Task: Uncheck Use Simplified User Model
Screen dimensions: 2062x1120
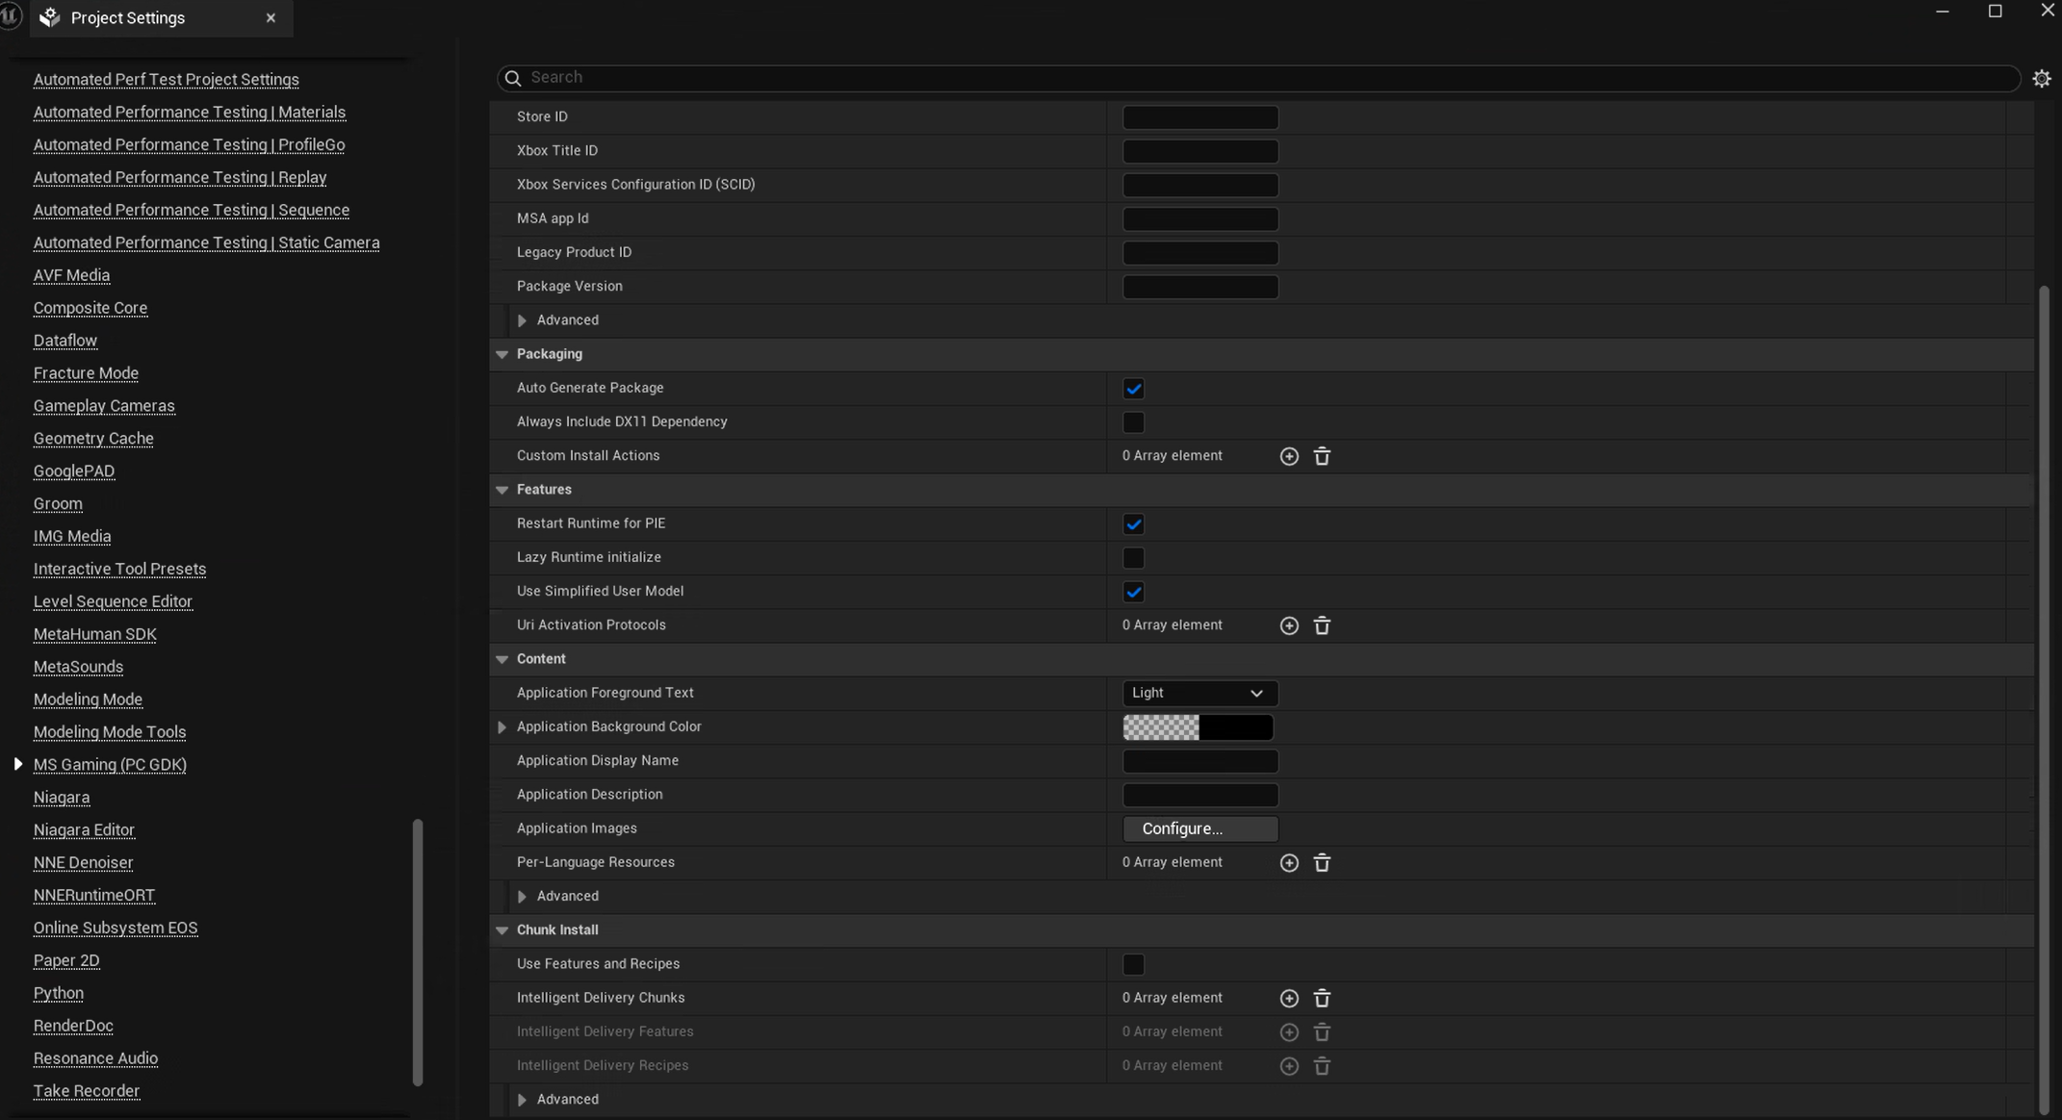Action: (x=1133, y=592)
